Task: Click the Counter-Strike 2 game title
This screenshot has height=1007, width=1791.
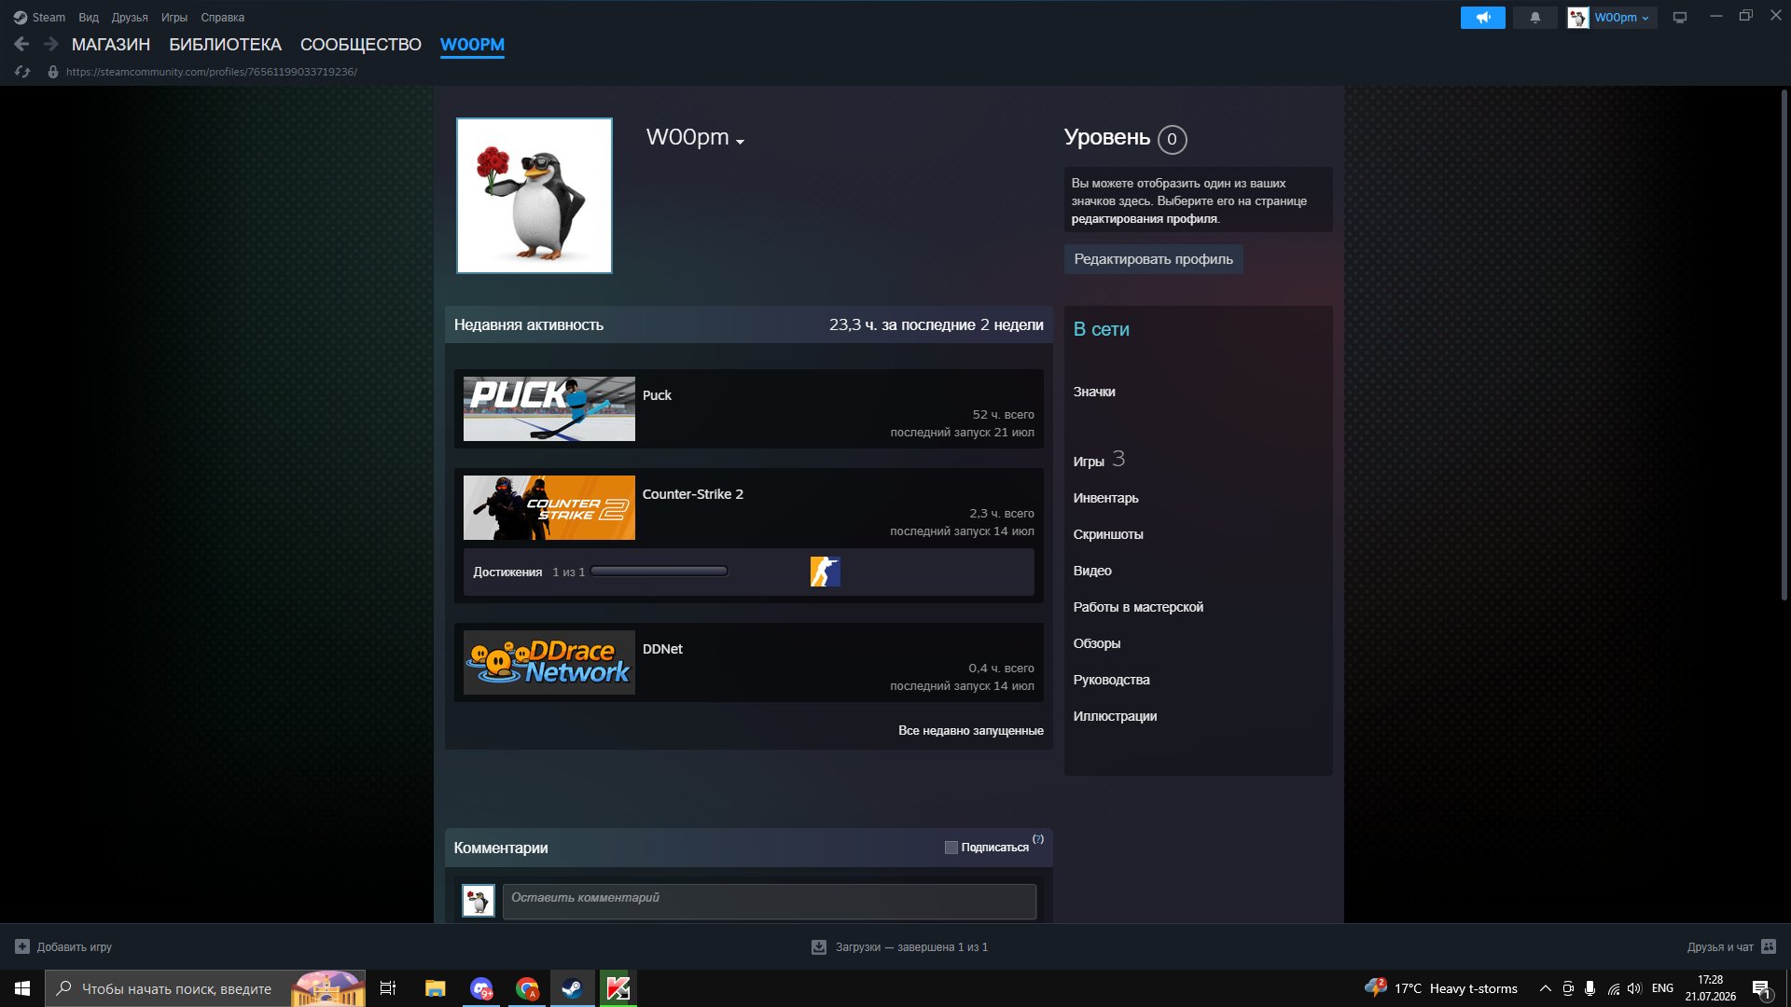Action: (x=693, y=494)
